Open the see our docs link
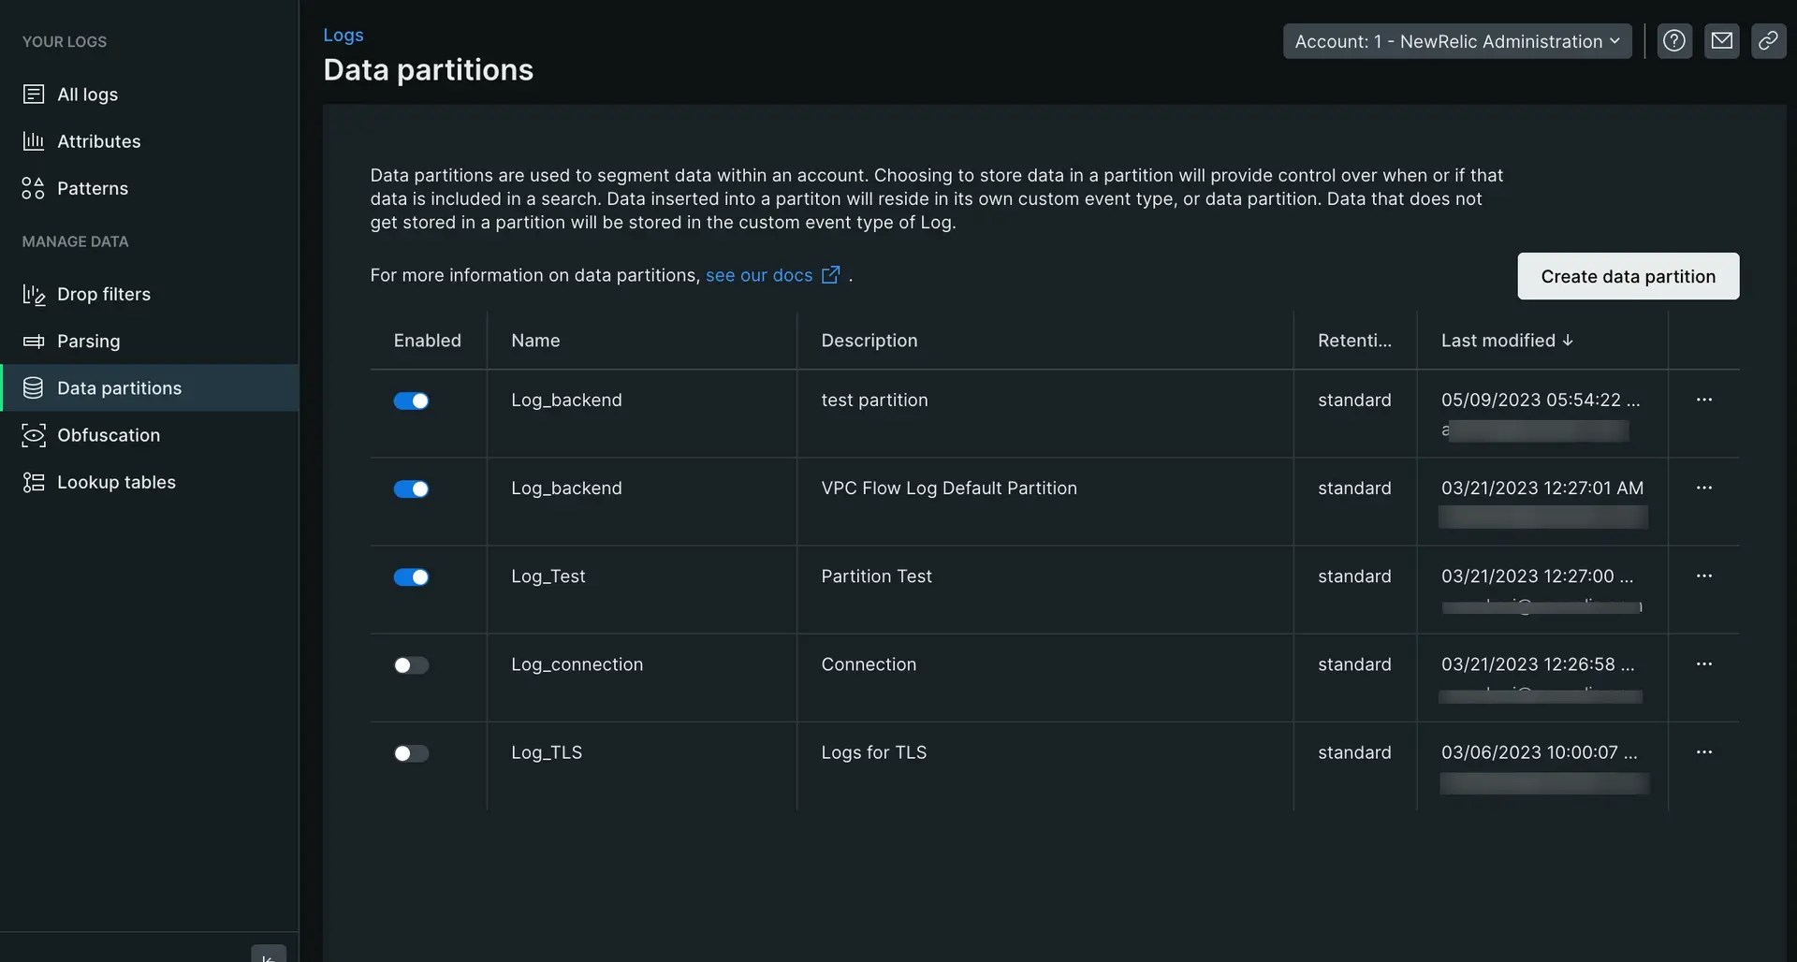 pyautogui.click(x=759, y=275)
